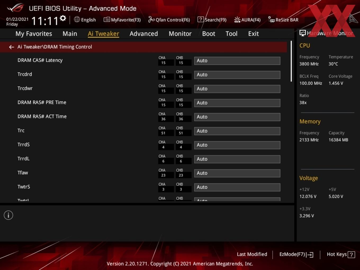Click the +3.3V reading 3.296 V
360x270 pixels.
[x=307, y=216]
